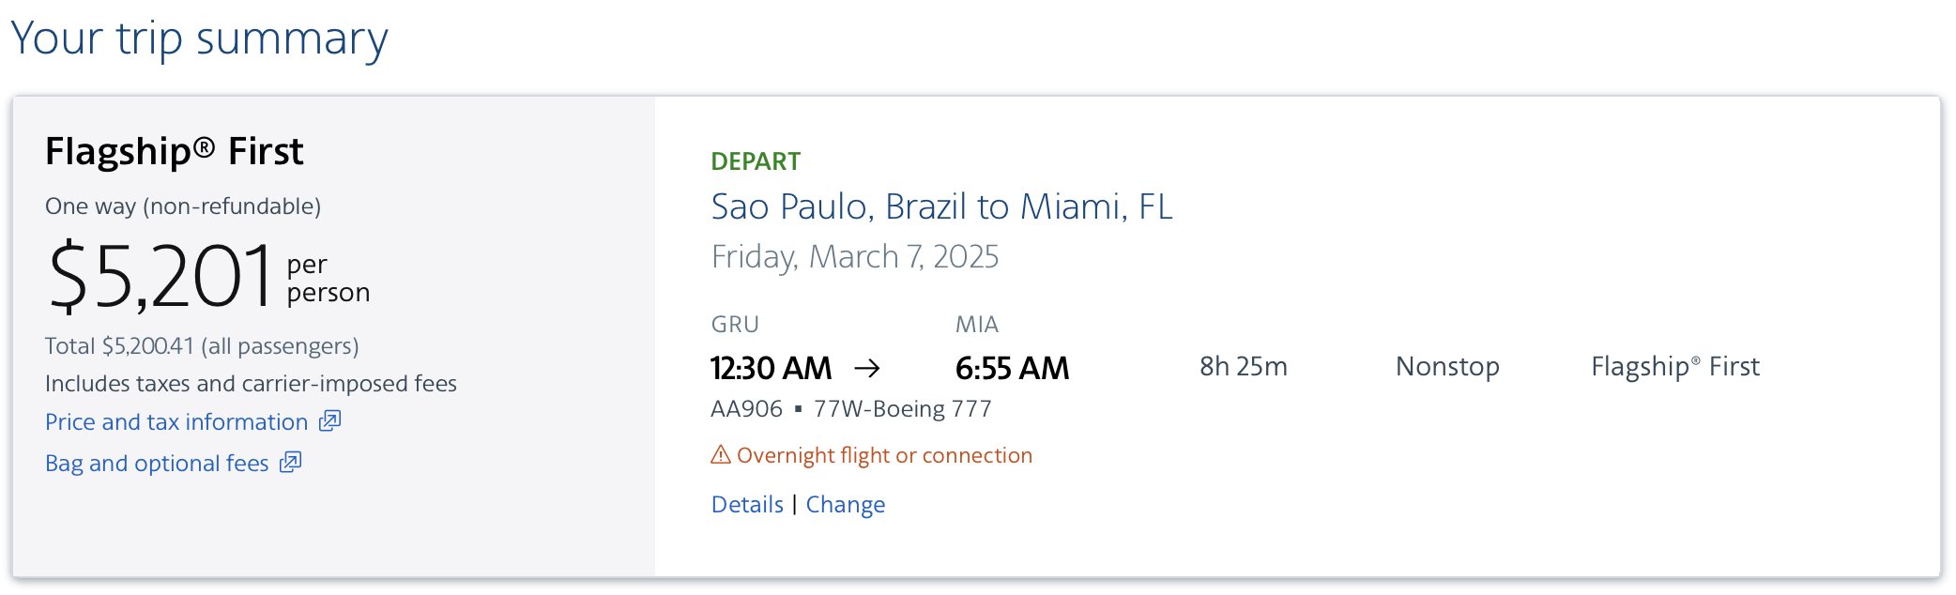Open the Bag and optional fees link
1956x595 pixels.
157,463
